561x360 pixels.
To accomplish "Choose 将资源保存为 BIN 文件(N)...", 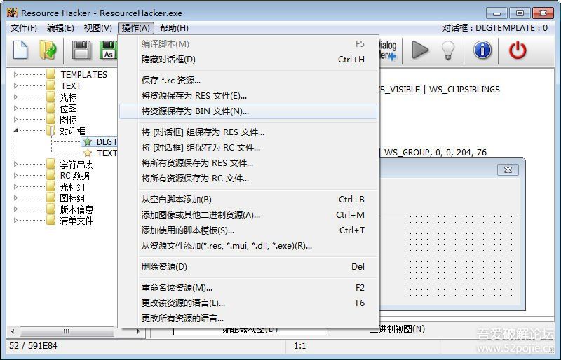I will click(x=248, y=111).
